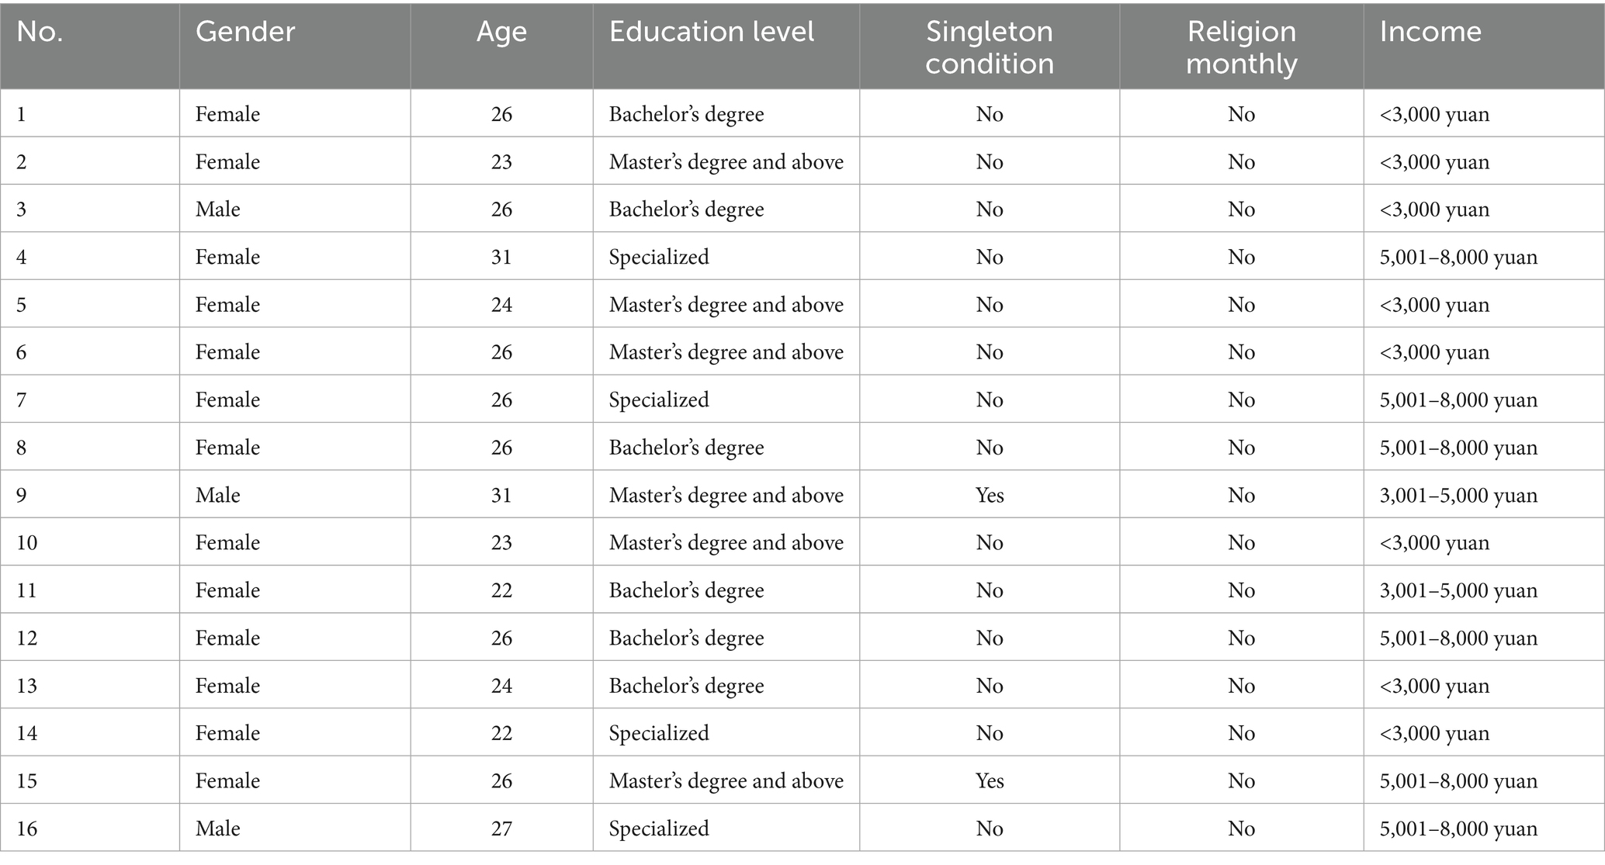This screenshot has height=865, width=1605.
Task: Select the Female cell in row 14
Action: (x=227, y=733)
